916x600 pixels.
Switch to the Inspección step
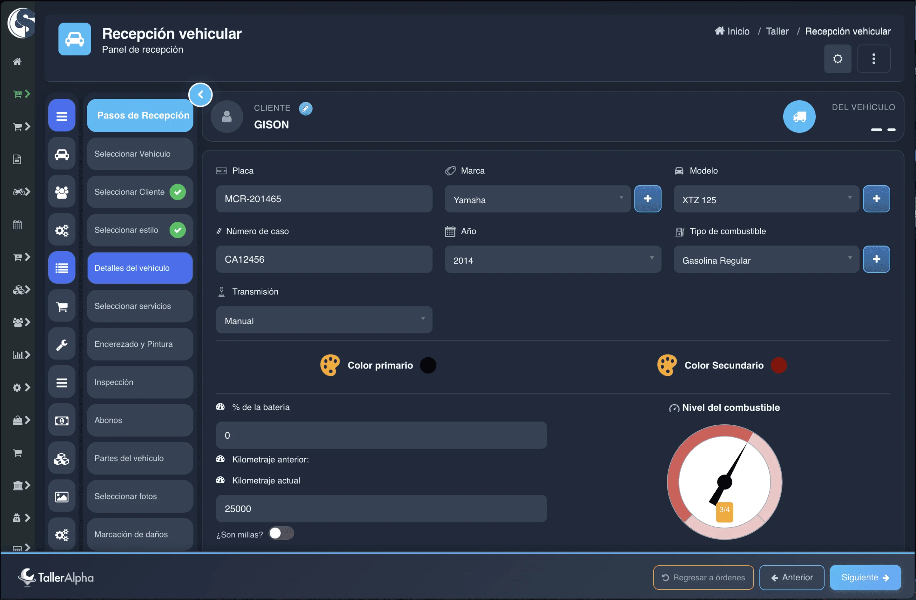coord(140,382)
